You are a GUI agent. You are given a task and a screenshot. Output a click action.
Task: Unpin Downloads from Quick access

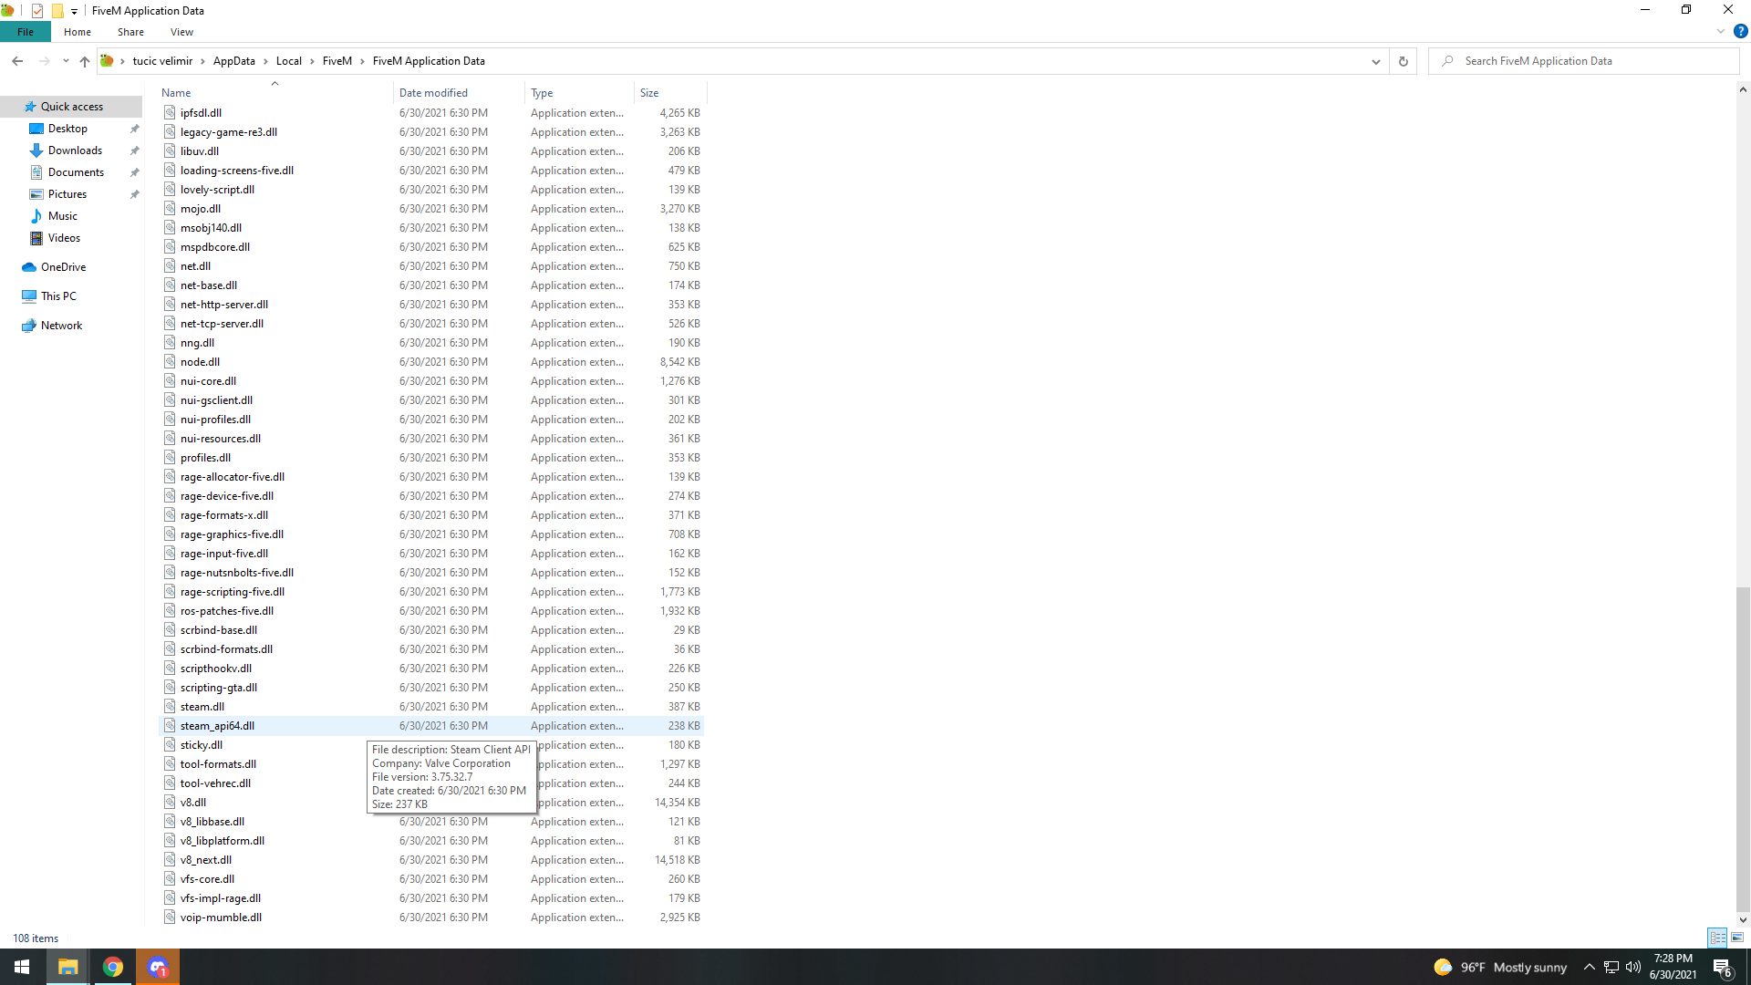135,150
